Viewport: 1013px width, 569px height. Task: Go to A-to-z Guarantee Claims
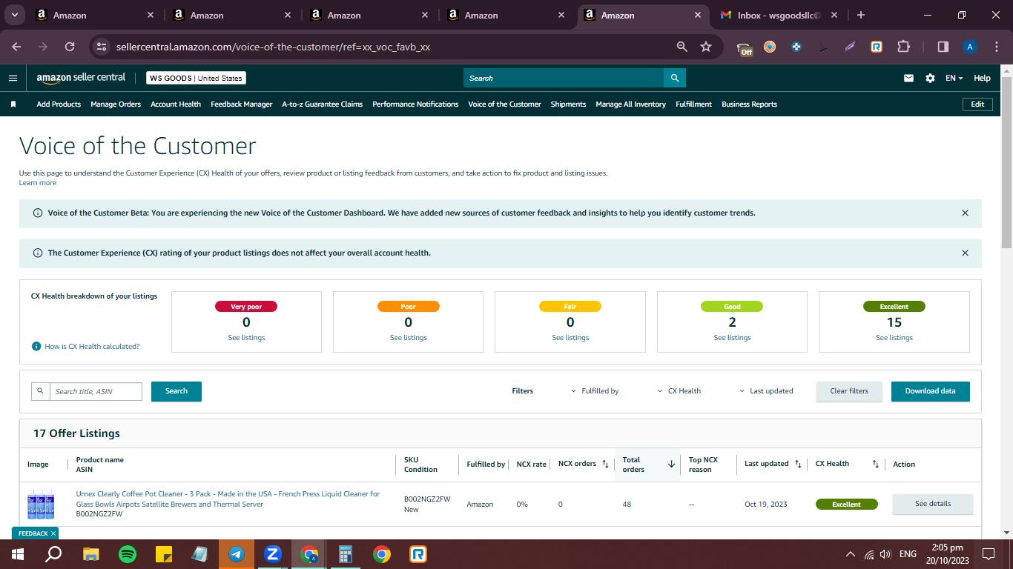coord(323,104)
